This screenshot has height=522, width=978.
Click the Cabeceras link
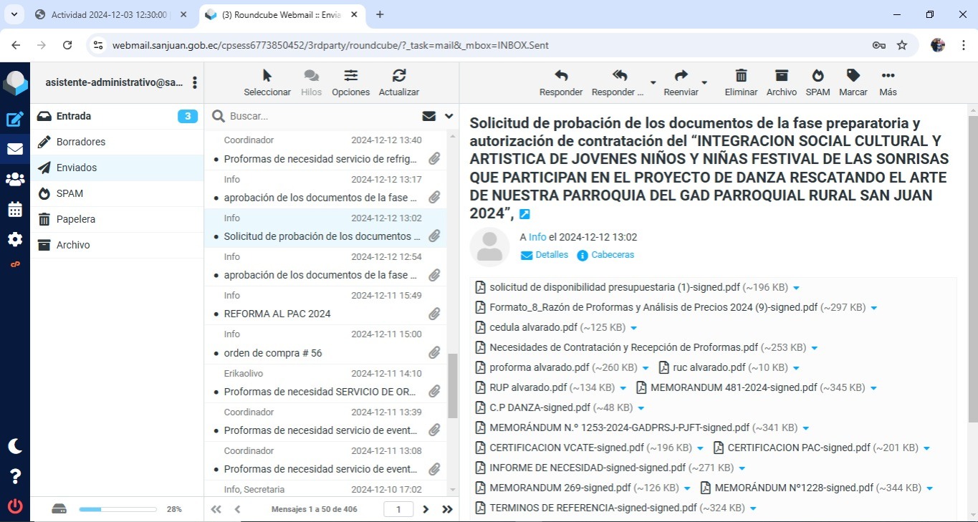pos(612,255)
